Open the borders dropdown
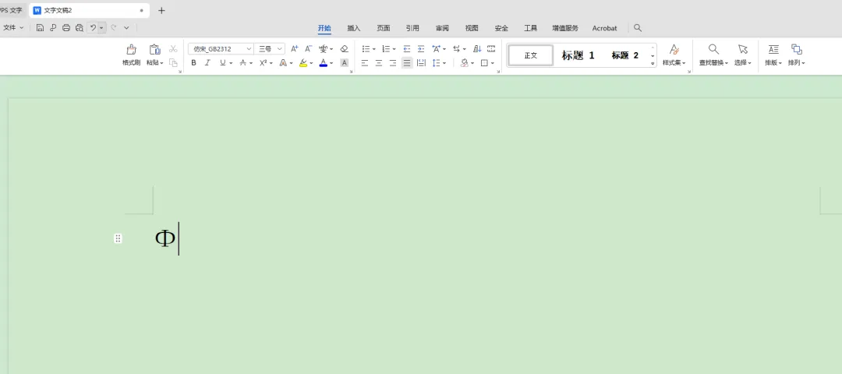 (x=493, y=63)
